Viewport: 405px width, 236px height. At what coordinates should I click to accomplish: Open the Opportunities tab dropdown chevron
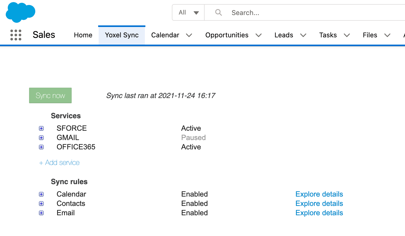tap(258, 35)
